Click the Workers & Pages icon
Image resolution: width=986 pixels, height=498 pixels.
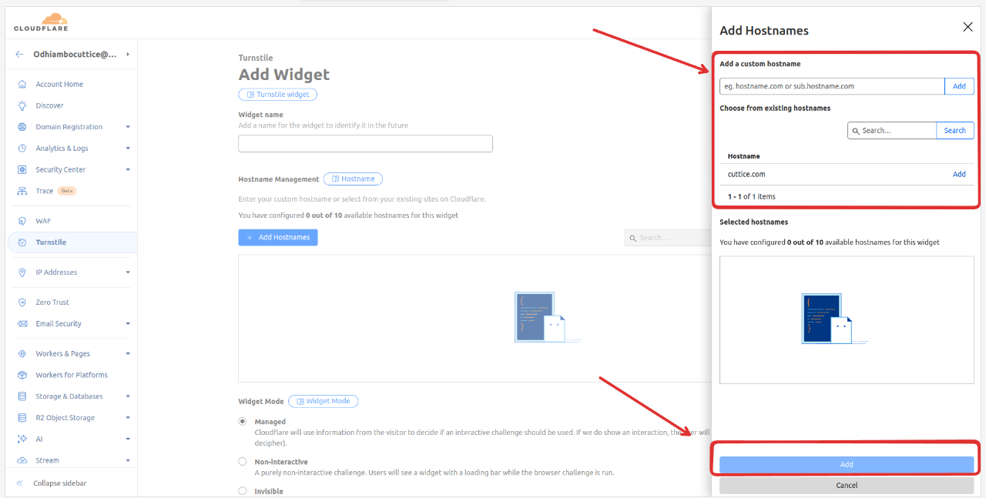click(22, 354)
